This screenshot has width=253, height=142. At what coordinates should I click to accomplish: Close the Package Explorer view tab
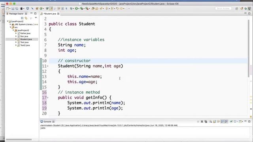click(26, 14)
